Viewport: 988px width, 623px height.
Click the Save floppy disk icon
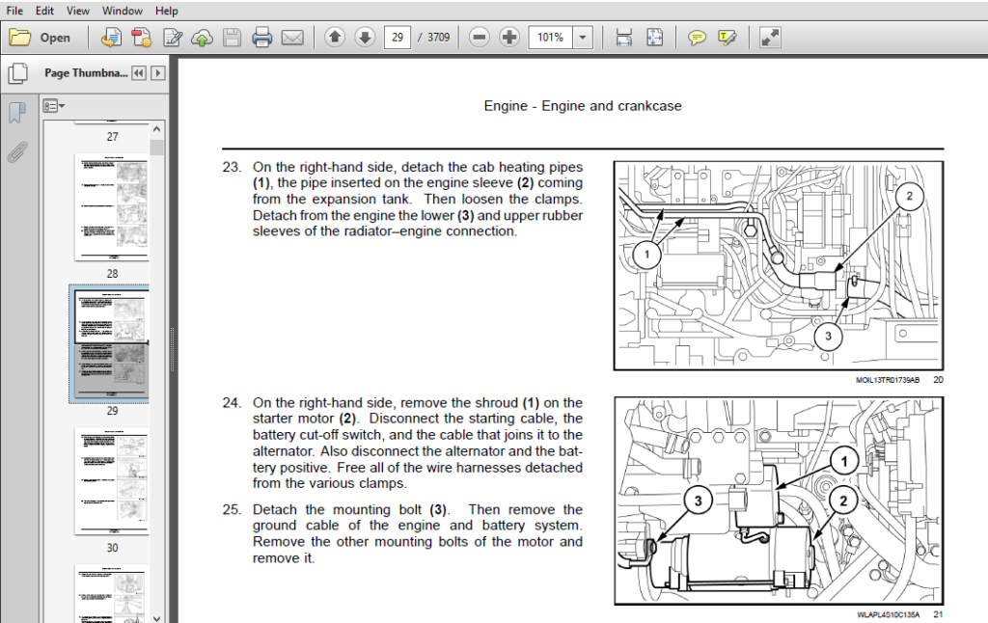tap(232, 38)
